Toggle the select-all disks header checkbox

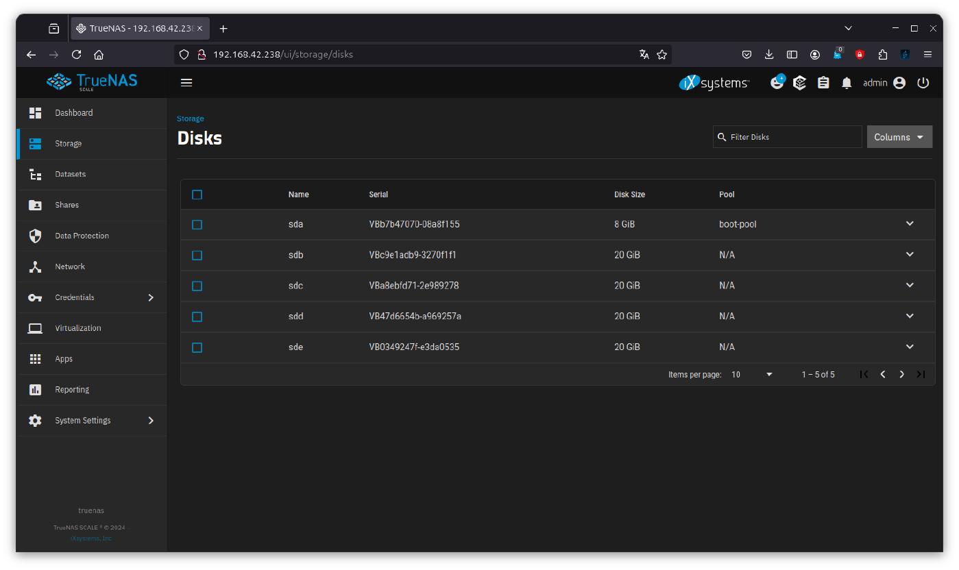click(197, 195)
